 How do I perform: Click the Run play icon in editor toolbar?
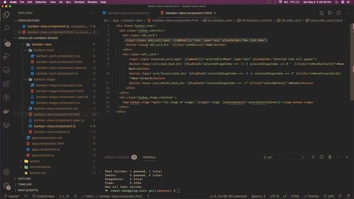coord(330,13)
